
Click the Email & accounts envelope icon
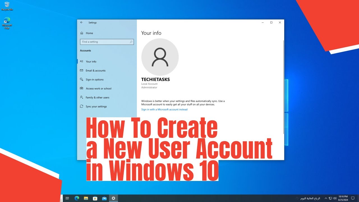coord(82,70)
